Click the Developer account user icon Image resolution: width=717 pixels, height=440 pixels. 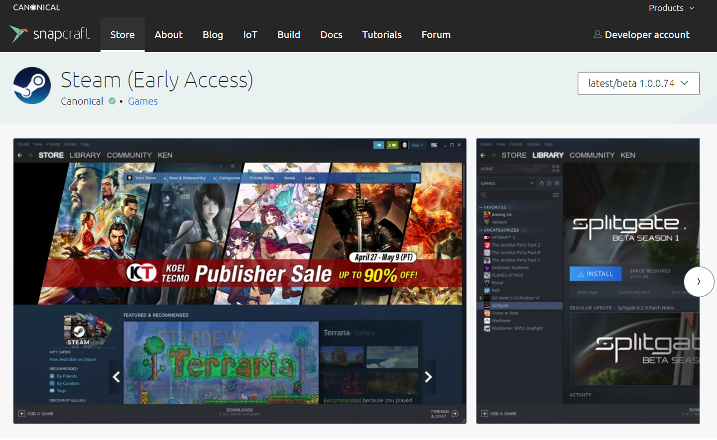point(597,34)
